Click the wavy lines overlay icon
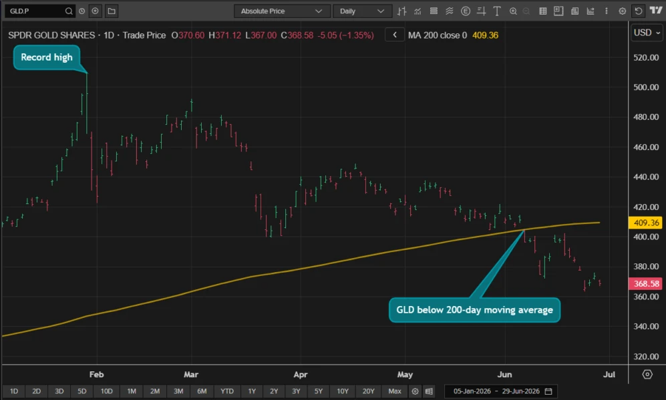 point(450,11)
